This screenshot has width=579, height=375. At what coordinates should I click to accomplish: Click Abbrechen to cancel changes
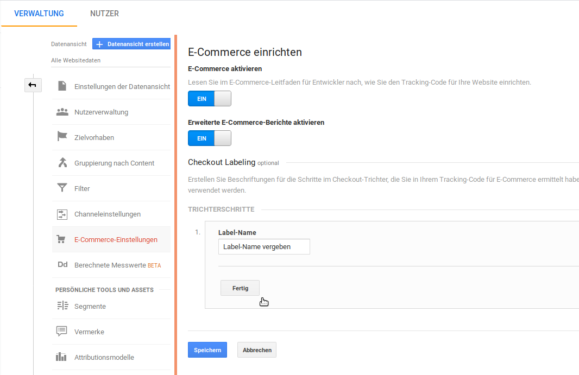257,350
